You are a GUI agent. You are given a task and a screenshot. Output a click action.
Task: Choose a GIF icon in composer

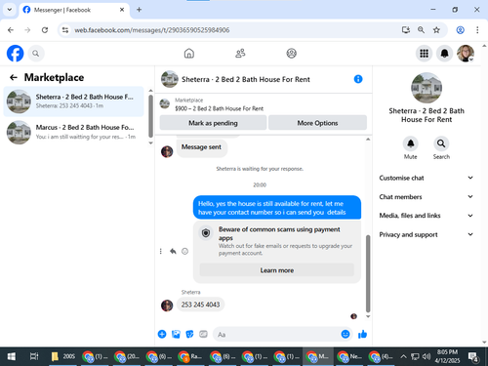[x=203, y=334]
